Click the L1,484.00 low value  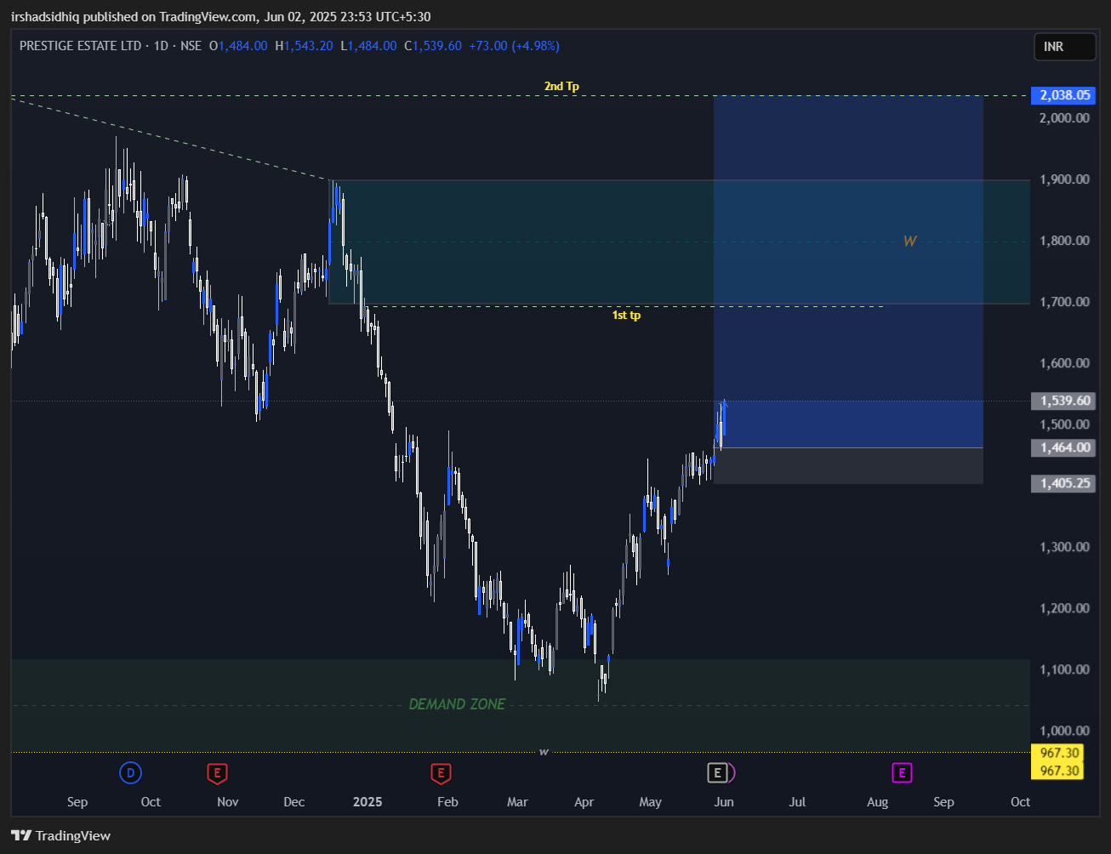368,46
